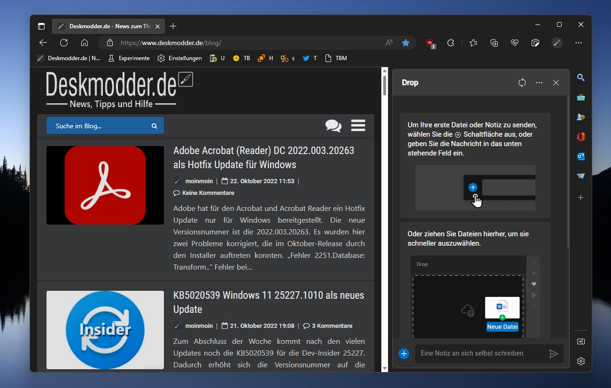The height and width of the screenshot is (388, 611).
Task: Open the H bookmark folder
Action: click(x=265, y=58)
